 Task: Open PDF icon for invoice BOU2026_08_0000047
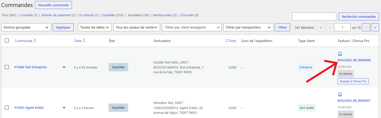click(340, 94)
